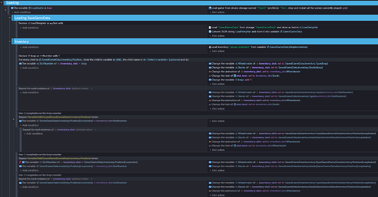Image resolution: width=378 pixels, height=197 pixels.
Task: Edit SavedGameData.Inventory.Position in For every child
Action: [60, 60]
